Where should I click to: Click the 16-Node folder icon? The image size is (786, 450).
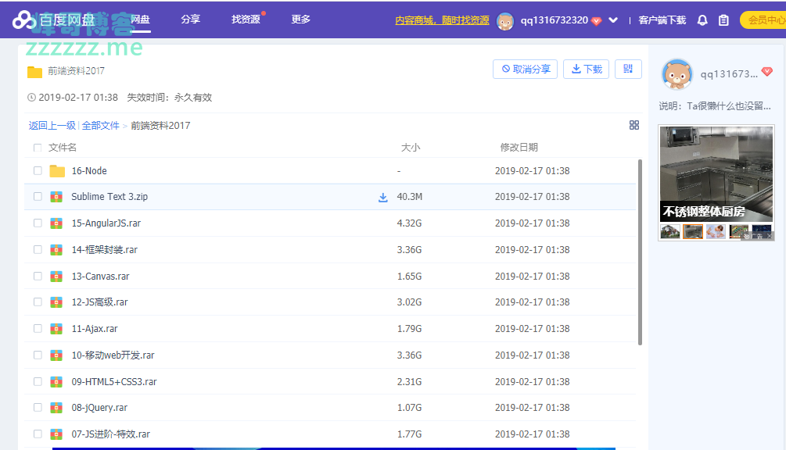[x=57, y=171]
